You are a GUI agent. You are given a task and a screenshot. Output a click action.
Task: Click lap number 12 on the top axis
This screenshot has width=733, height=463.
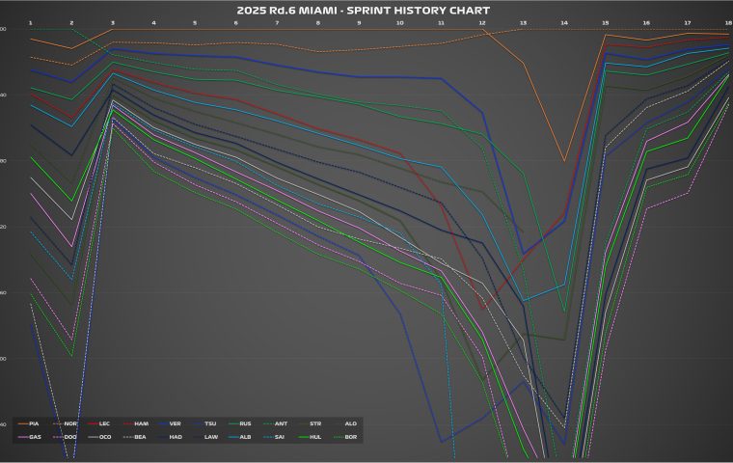tap(482, 23)
